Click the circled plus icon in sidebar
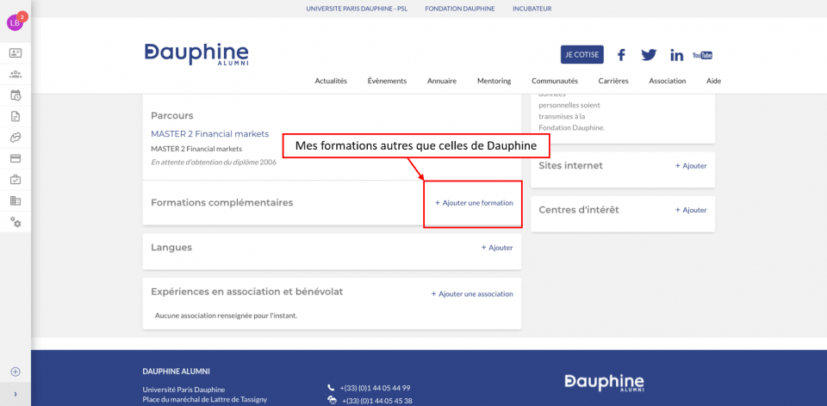The height and width of the screenshot is (406, 827). pyautogui.click(x=16, y=372)
